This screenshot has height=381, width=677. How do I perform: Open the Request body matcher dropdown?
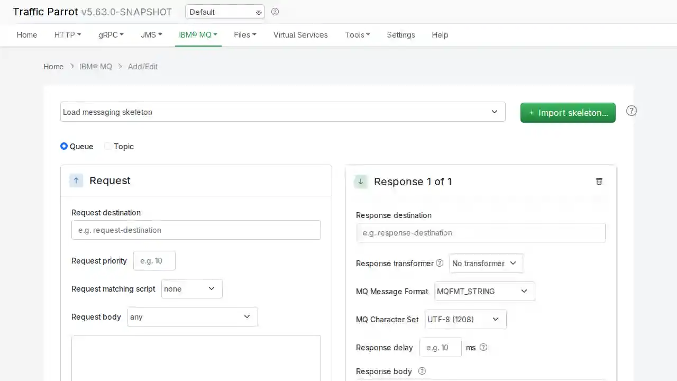click(x=193, y=316)
